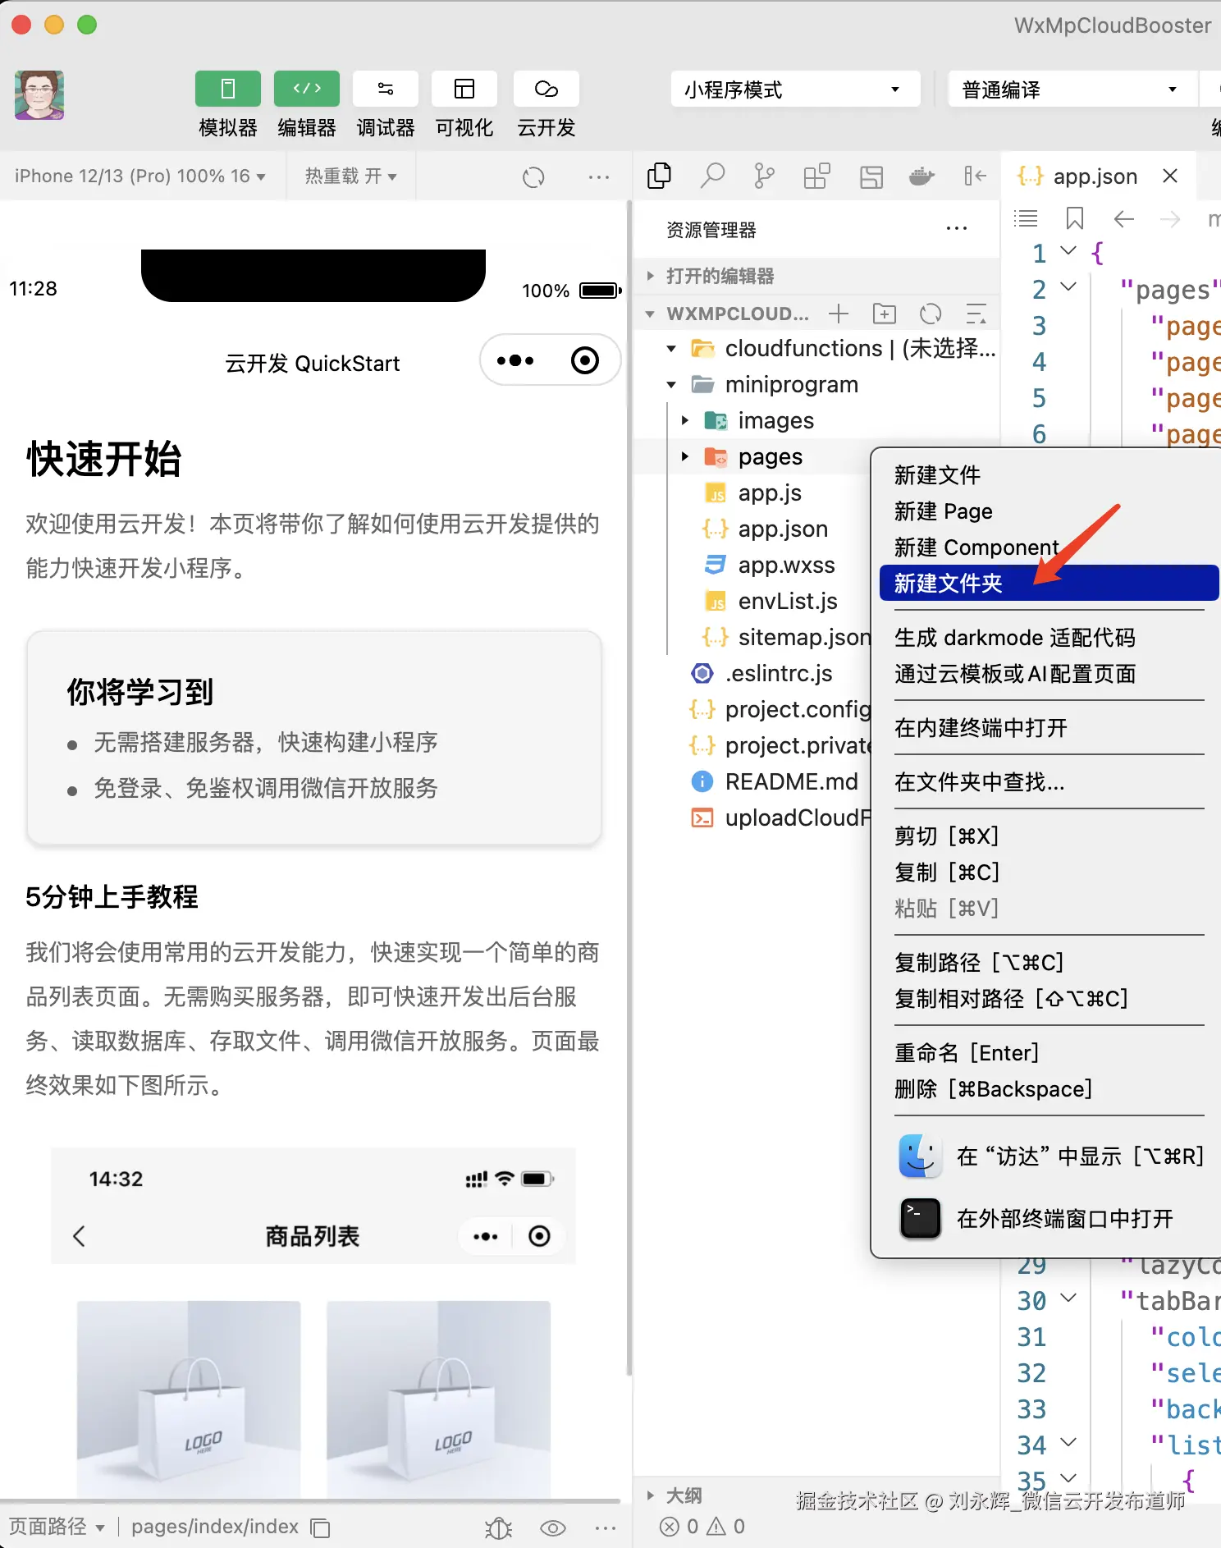Viewport: 1221px width, 1548px height.
Task: Tap the mini program capsule menu dots
Action: tap(515, 360)
